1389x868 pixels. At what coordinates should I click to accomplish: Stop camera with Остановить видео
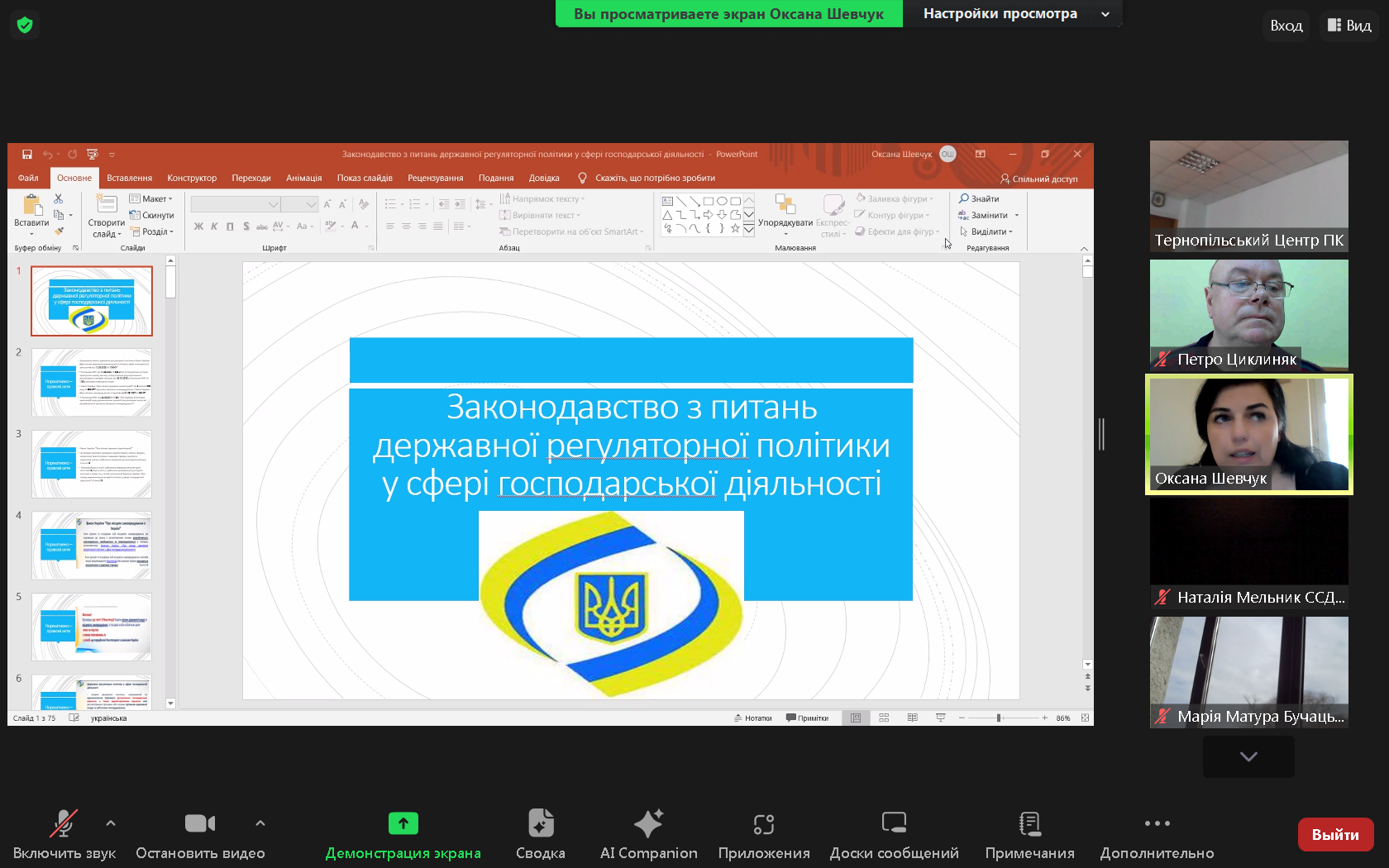(200, 835)
